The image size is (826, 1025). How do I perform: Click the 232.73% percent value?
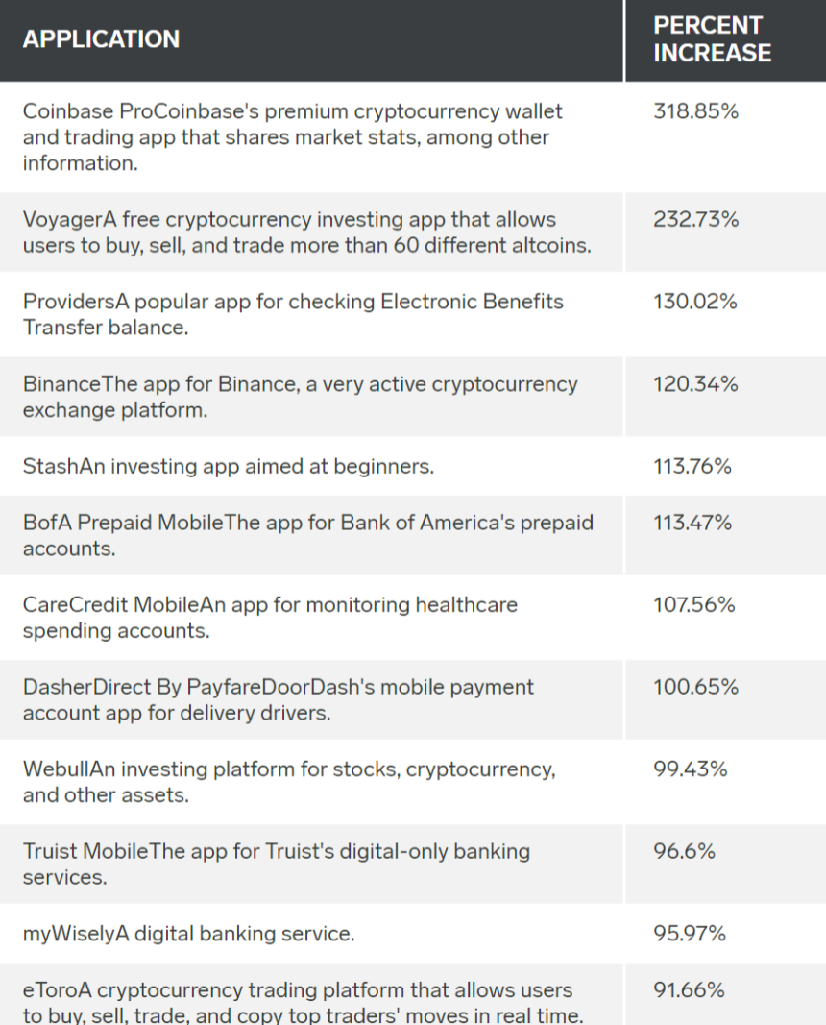coord(695,220)
